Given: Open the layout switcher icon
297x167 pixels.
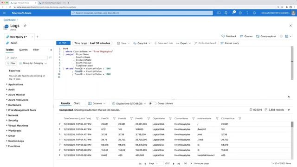Looking at the screenshot, I should click(287, 36).
